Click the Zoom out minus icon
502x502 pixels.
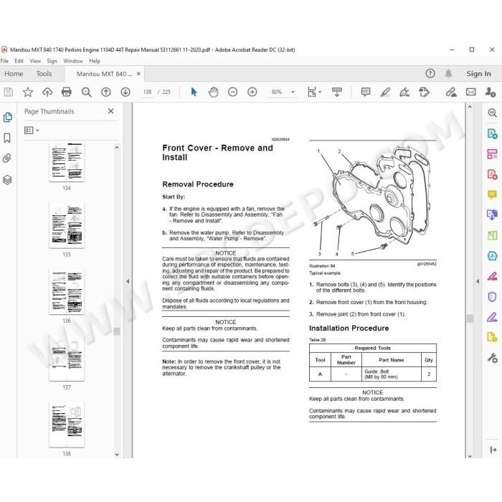tap(233, 93)
